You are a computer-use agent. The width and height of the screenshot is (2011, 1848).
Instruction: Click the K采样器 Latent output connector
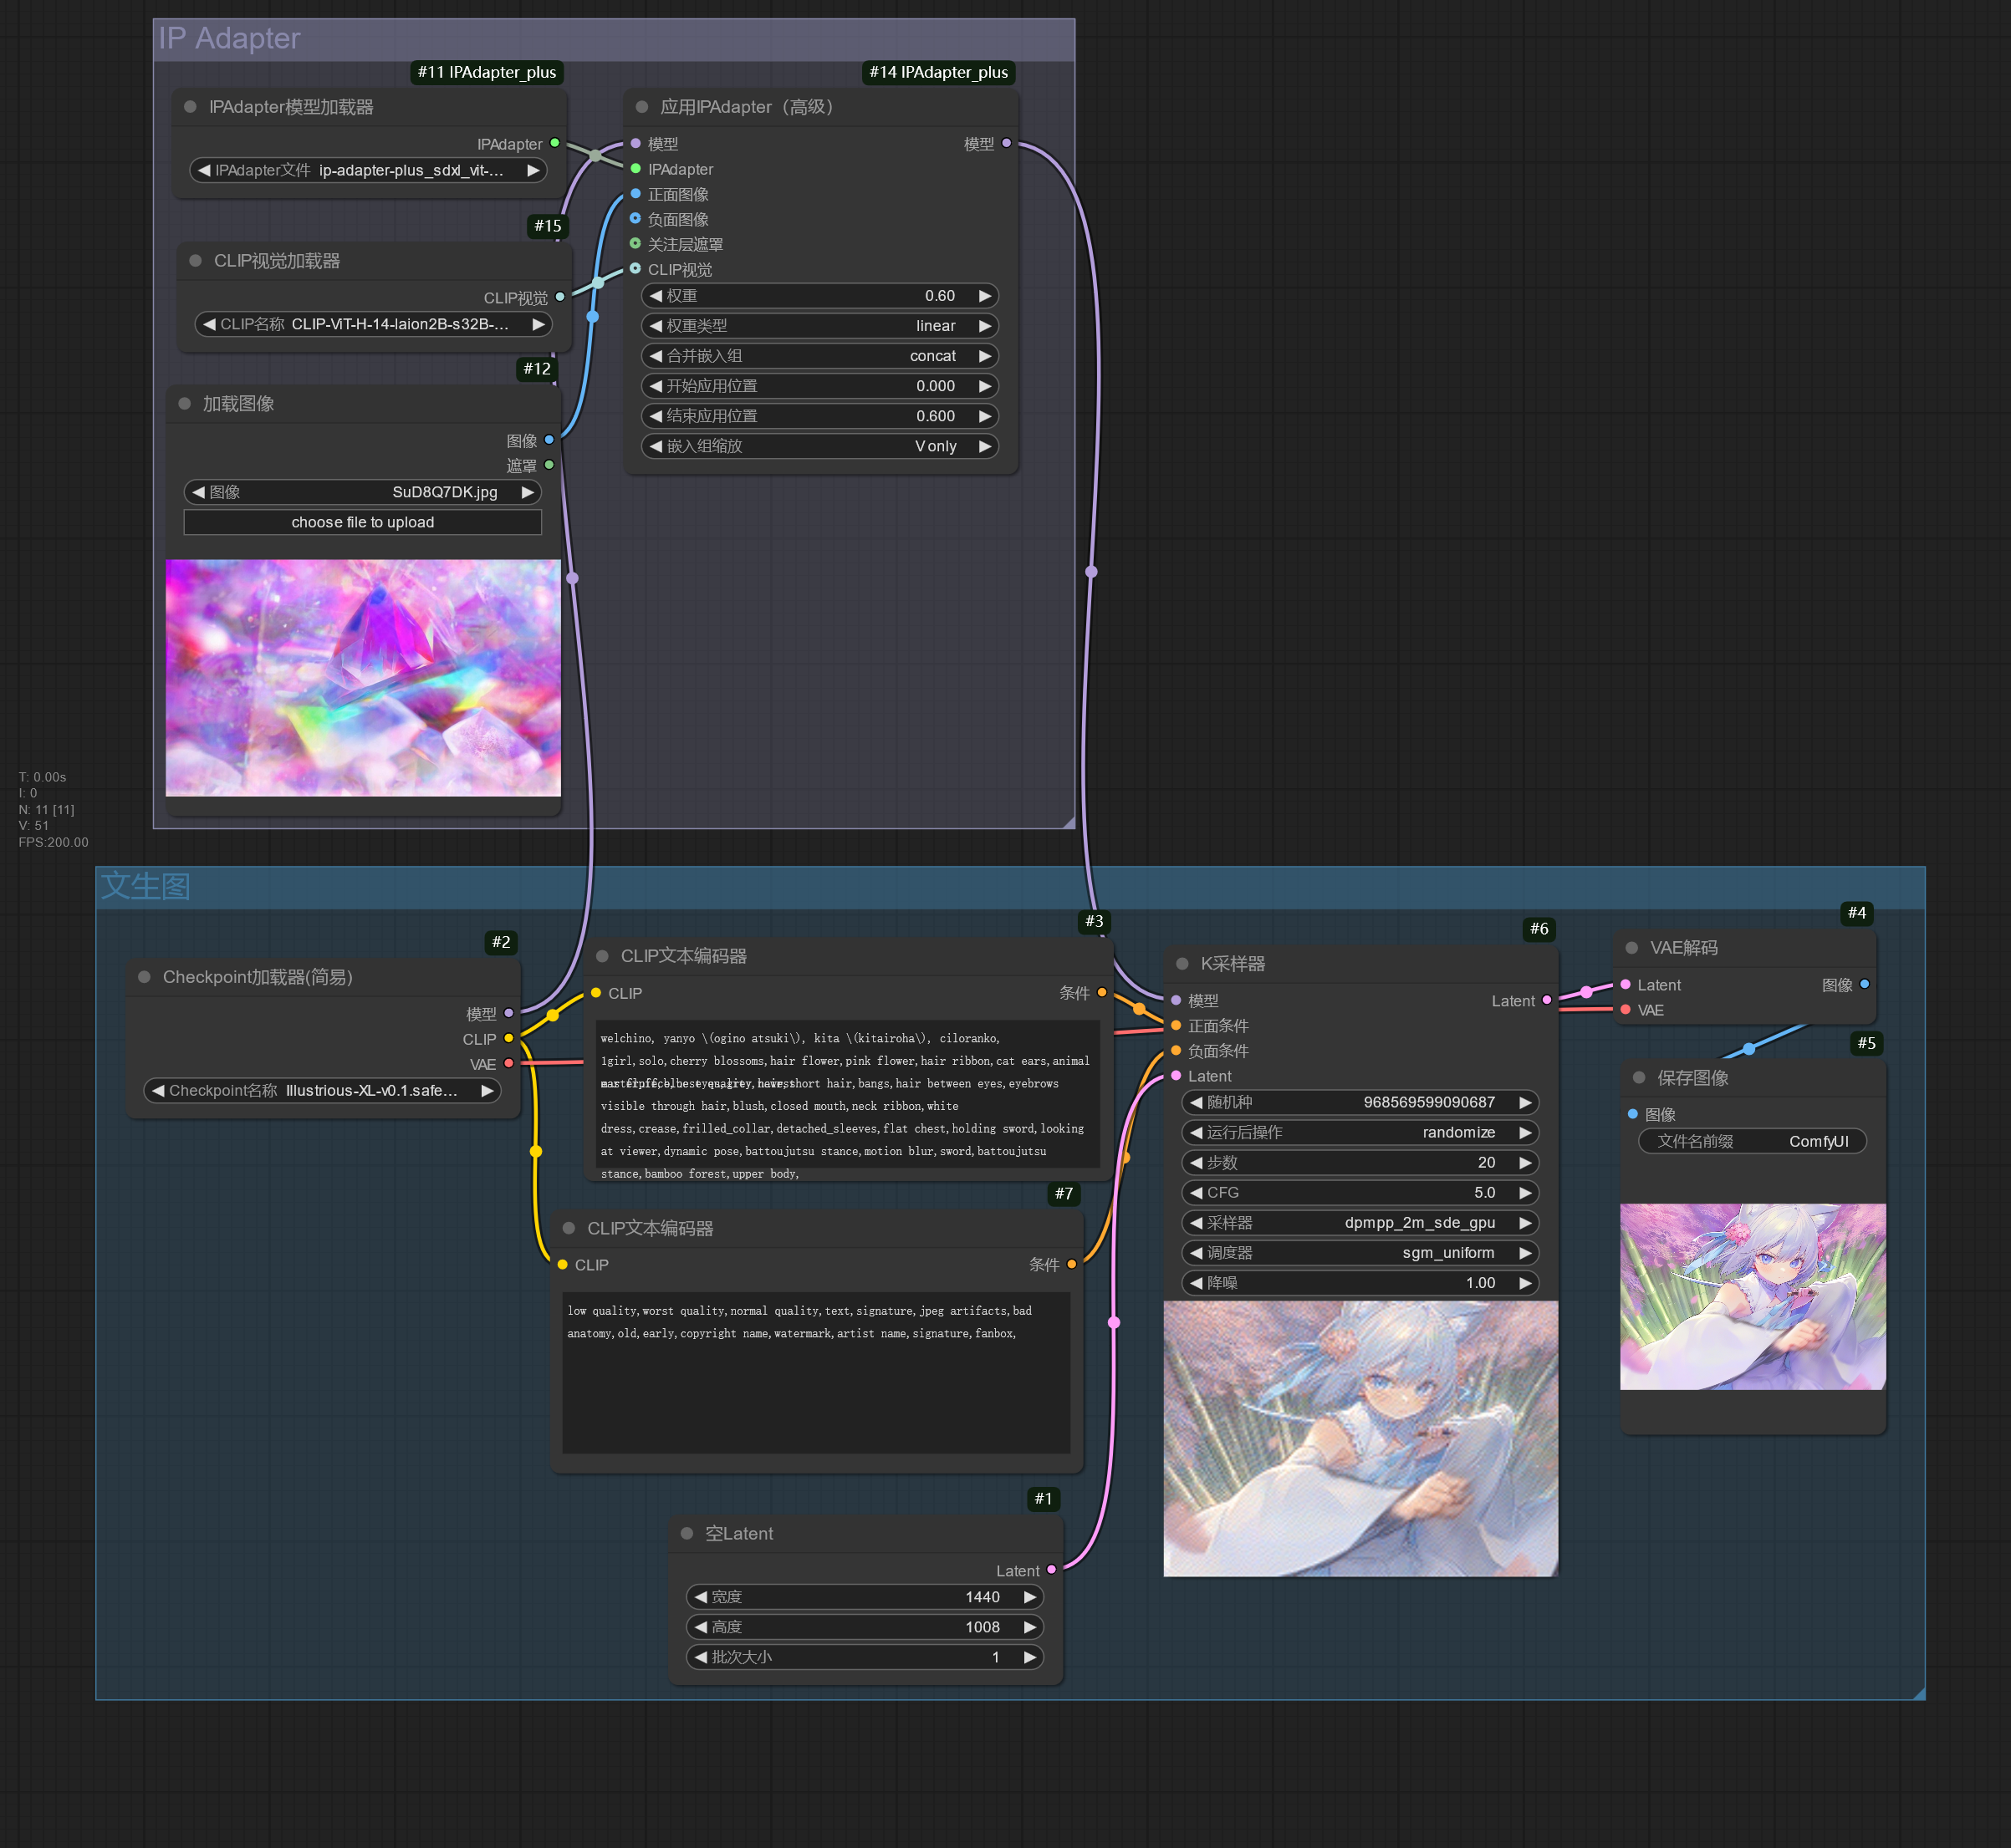(1547, 1000)
